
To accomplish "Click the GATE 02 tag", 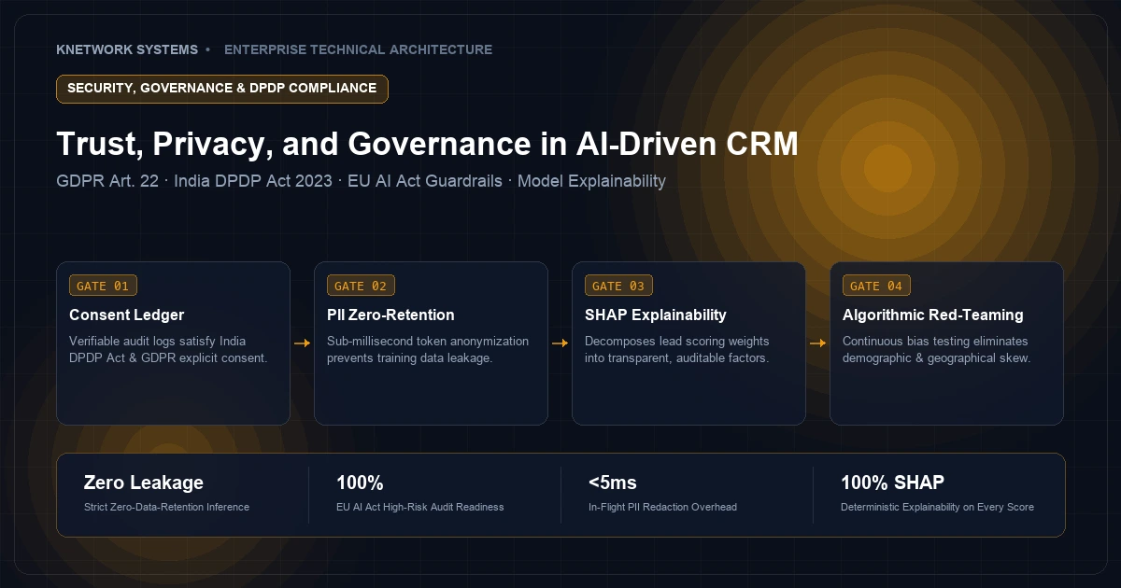I will [361, 286].
